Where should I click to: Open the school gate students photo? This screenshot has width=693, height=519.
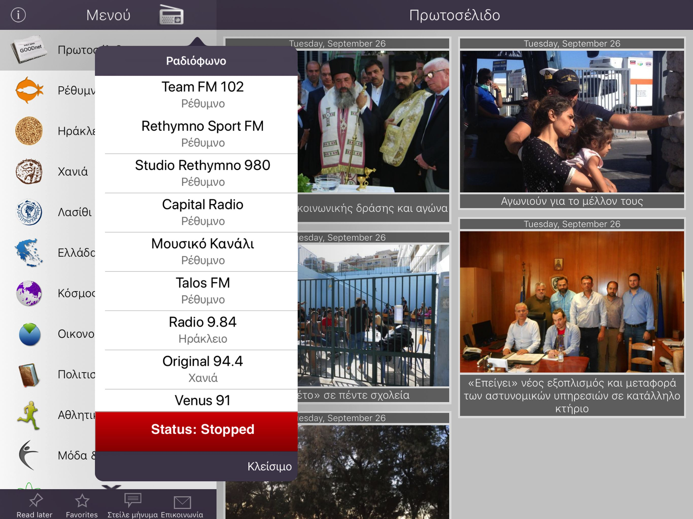tap(373, 316)
